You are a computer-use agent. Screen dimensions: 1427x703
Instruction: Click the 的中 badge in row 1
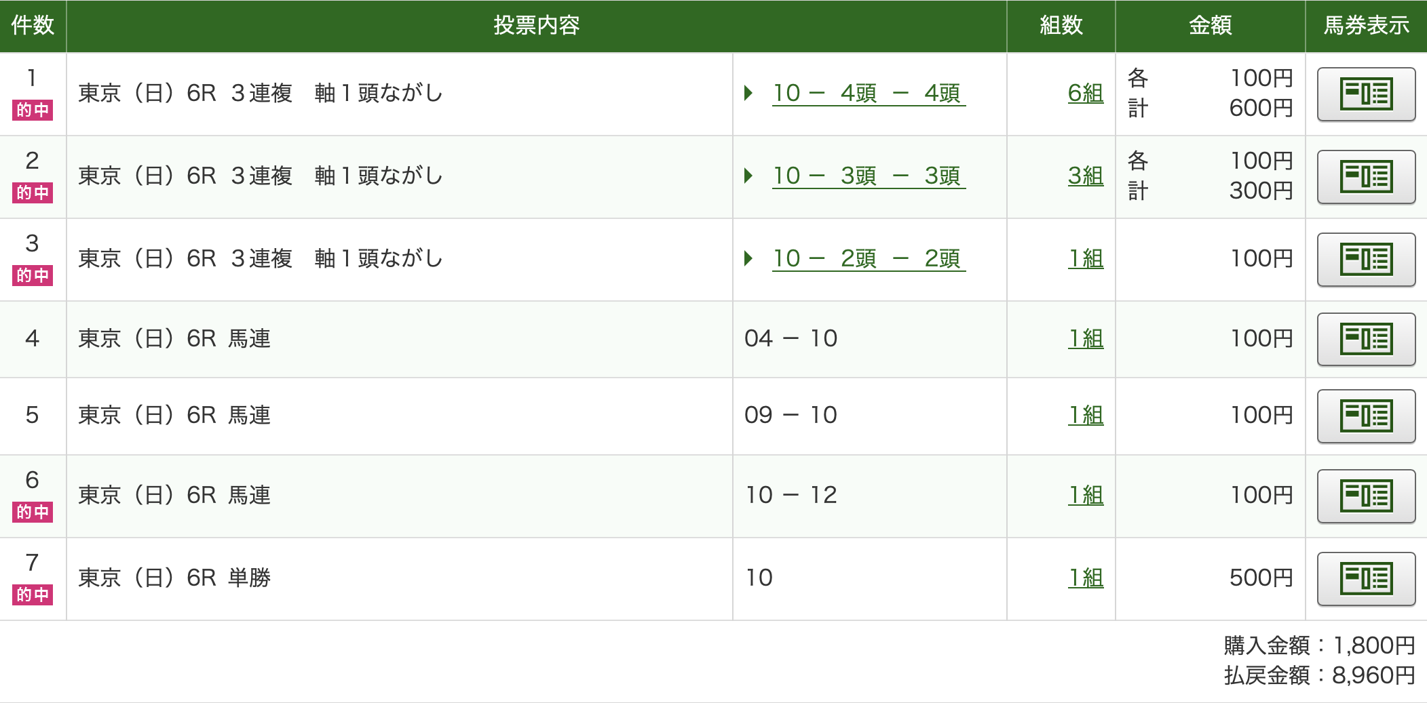click(x=33, y=110)
